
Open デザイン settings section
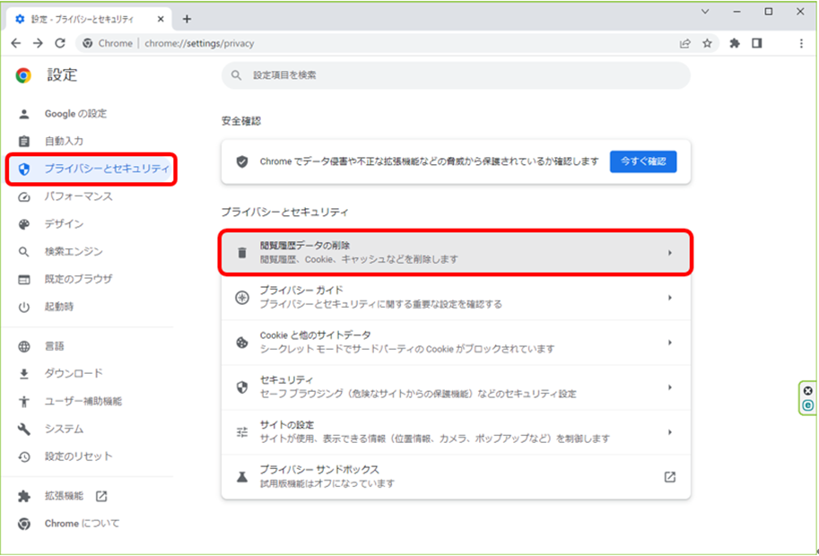pyautogui.click(x=64, y=224)
